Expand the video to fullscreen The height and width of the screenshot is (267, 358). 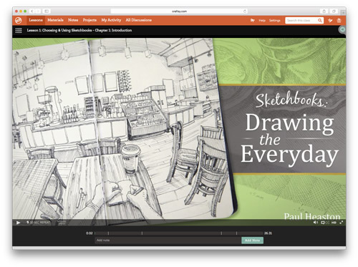tap(342, 223)
